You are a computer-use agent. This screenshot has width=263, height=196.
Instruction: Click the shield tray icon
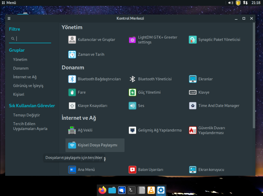238,3
